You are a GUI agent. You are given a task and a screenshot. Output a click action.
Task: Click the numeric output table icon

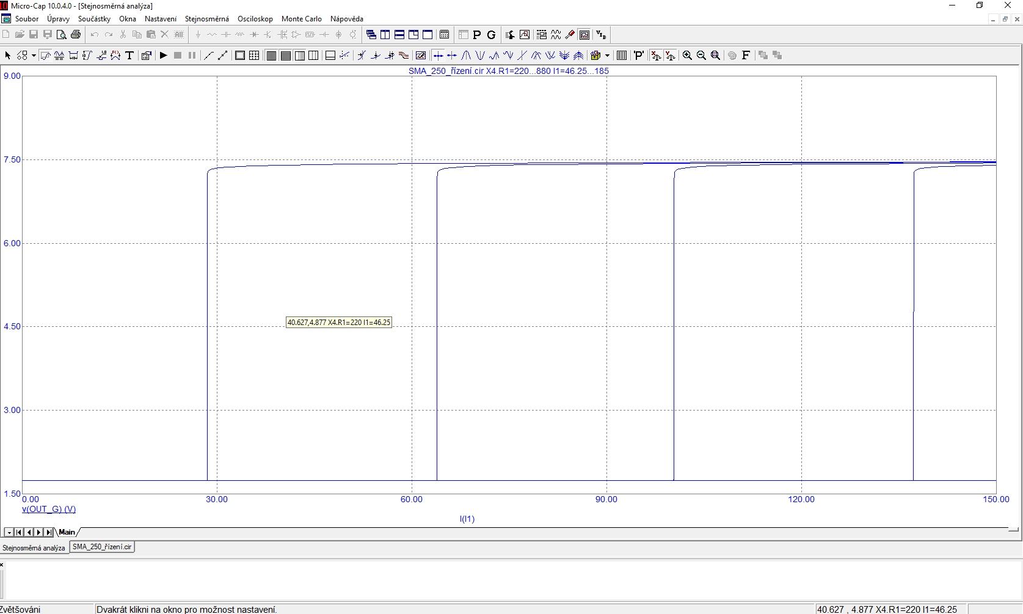pyautogui.click(x=622, y=56)
